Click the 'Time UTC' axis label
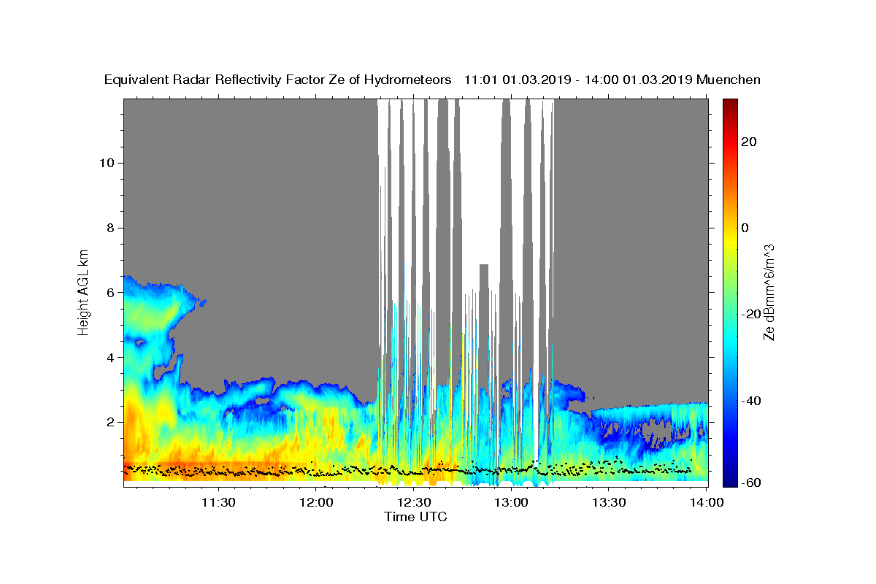 coord(415,517)
